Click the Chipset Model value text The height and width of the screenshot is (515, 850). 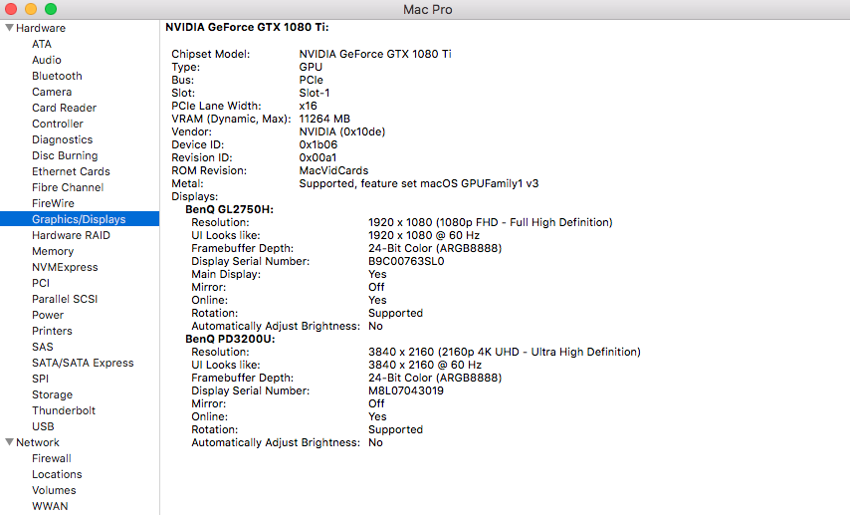(x=375, y=54)
